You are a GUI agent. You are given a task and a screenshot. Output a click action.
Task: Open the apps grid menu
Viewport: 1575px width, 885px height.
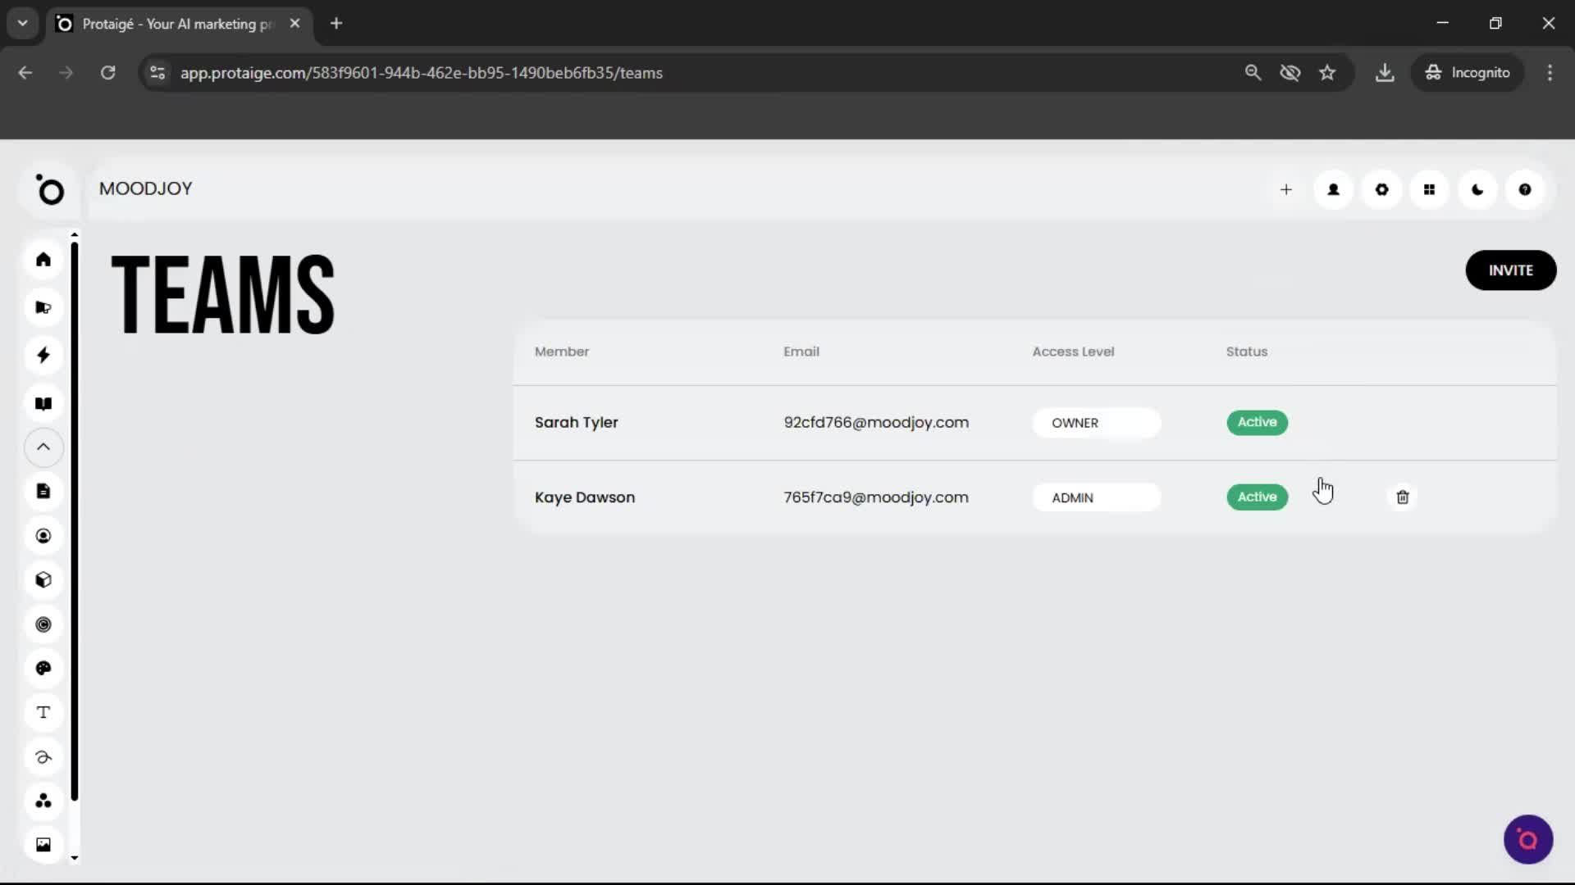[1429, 189]
